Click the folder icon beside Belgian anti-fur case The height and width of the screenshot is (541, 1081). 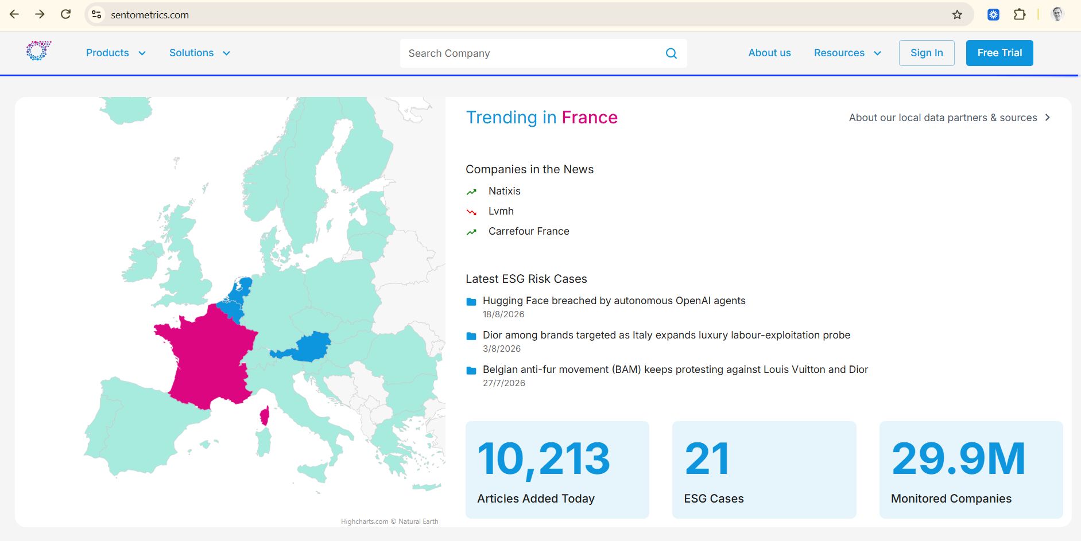[x=471, y=371]
